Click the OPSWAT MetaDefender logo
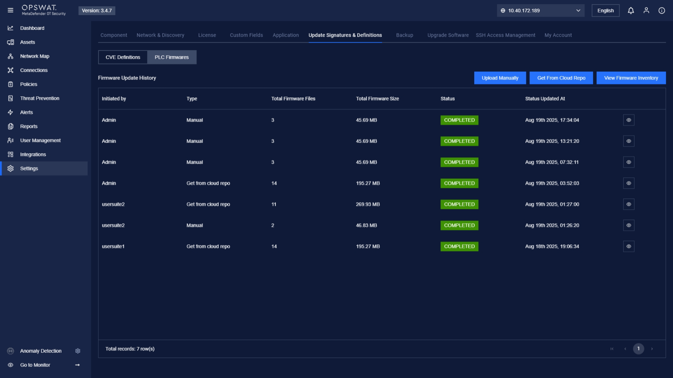This screenshot has height=378, width=673. pos(44,10)
